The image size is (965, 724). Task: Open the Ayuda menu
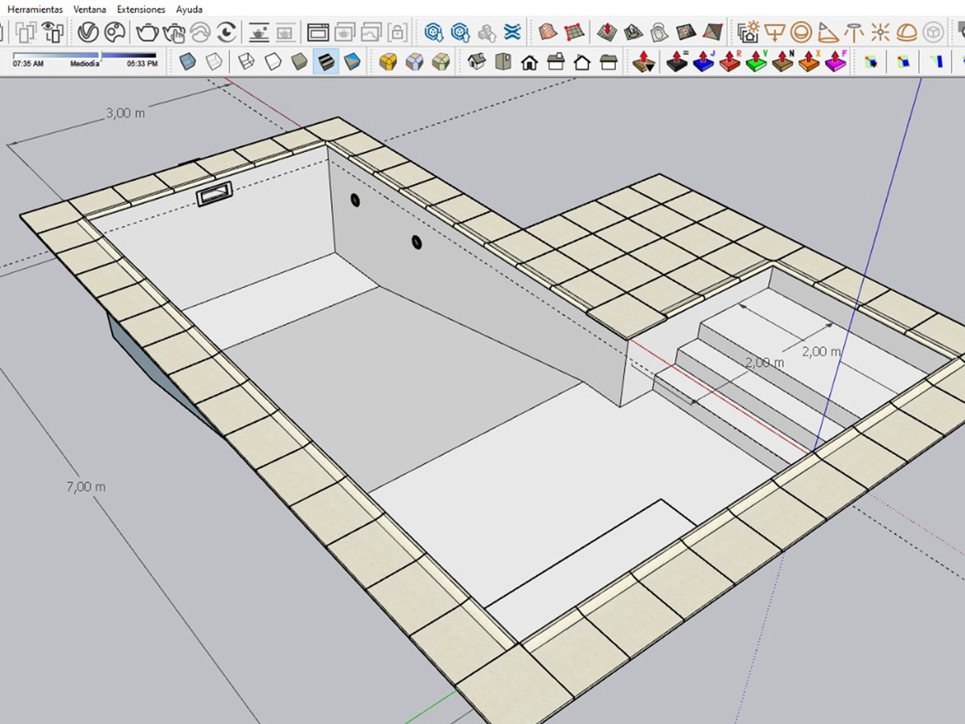[x=190, y=10]
